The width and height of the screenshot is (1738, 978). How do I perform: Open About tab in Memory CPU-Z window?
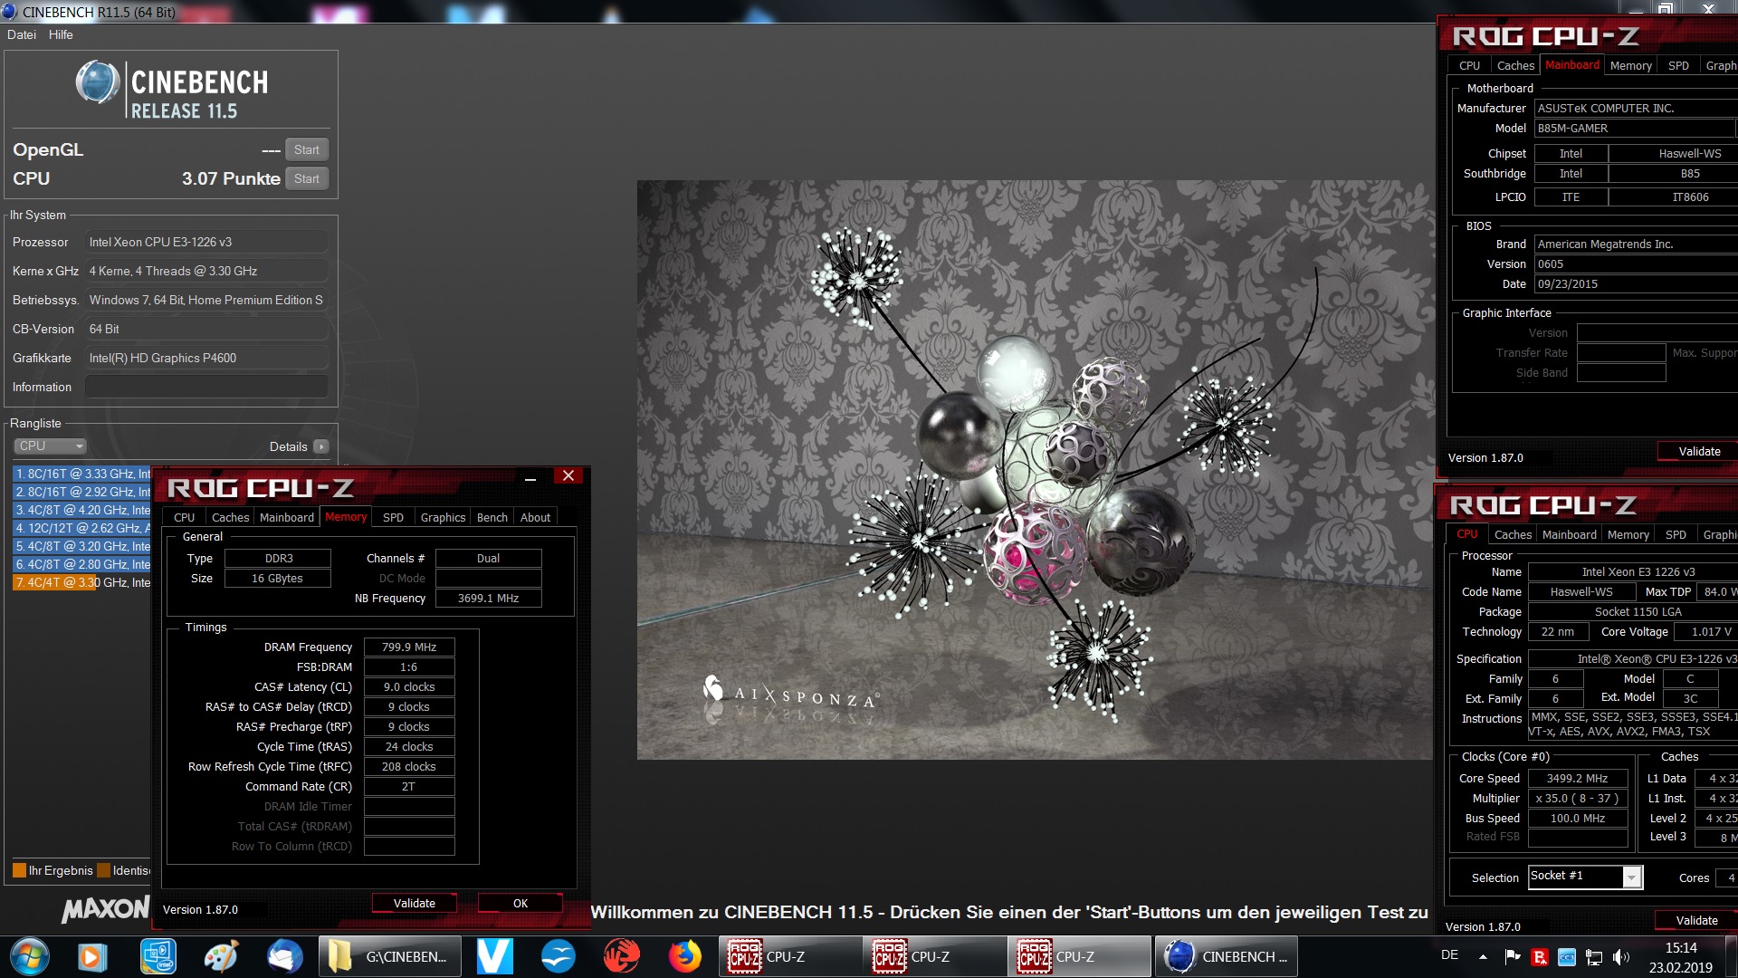click(535, 517)
